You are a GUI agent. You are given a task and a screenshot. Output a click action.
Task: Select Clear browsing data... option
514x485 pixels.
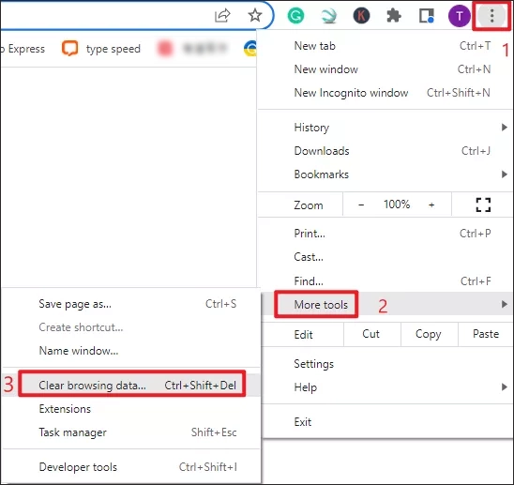131,385
